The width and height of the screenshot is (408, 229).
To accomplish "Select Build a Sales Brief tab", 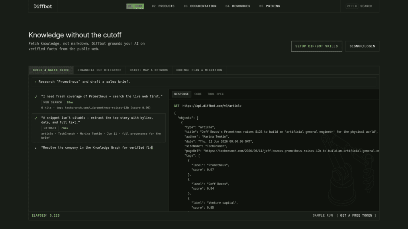I will (51, 70).
